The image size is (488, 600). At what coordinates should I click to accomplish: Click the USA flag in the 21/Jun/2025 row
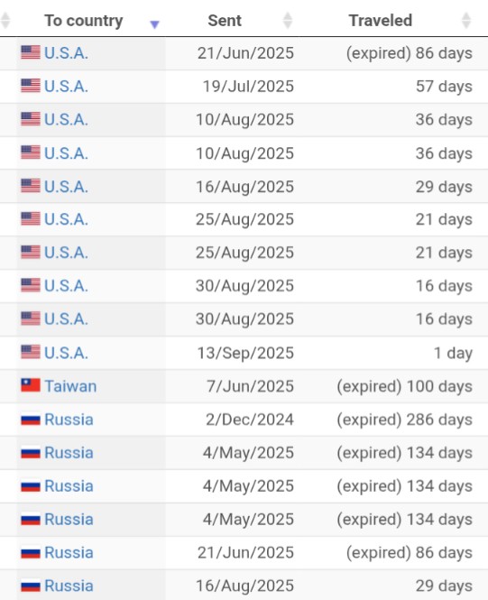coord(31,52)
